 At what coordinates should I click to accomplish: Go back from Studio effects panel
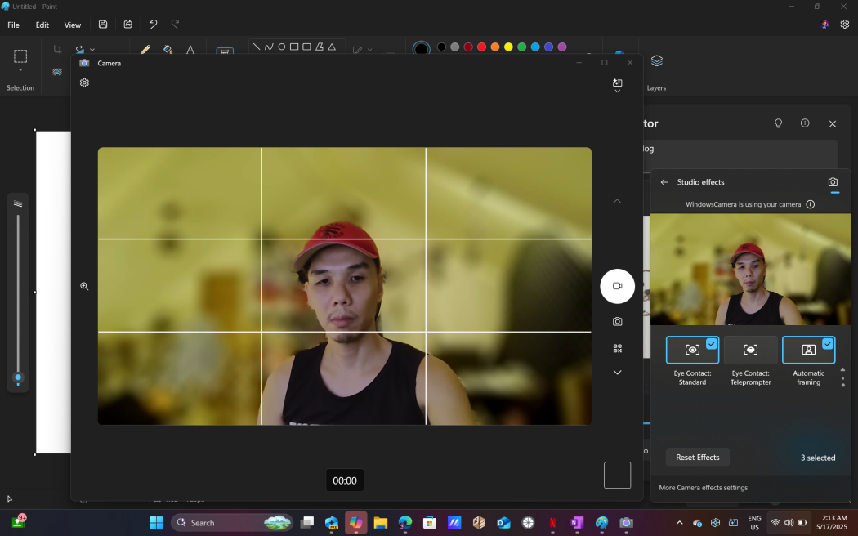coord(664,182)
